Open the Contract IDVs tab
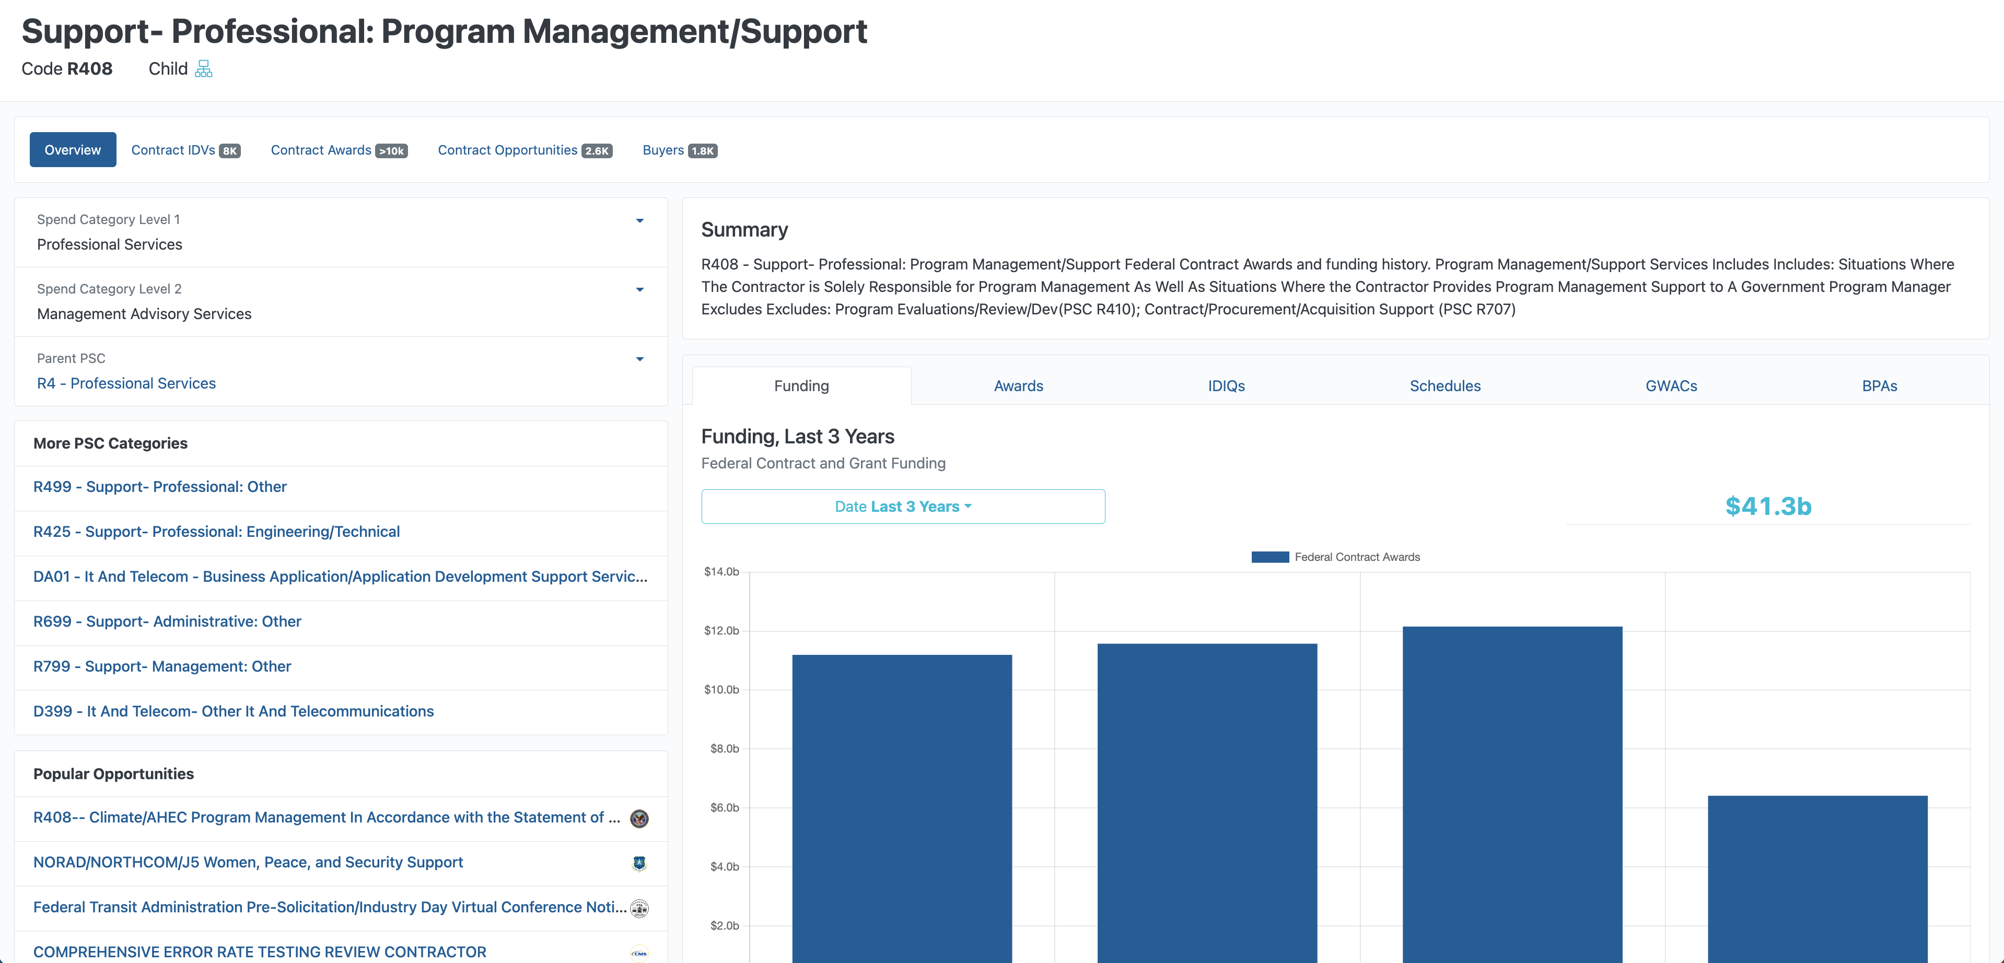Viewport: 2004px width, 963px height. coord(185,150)
